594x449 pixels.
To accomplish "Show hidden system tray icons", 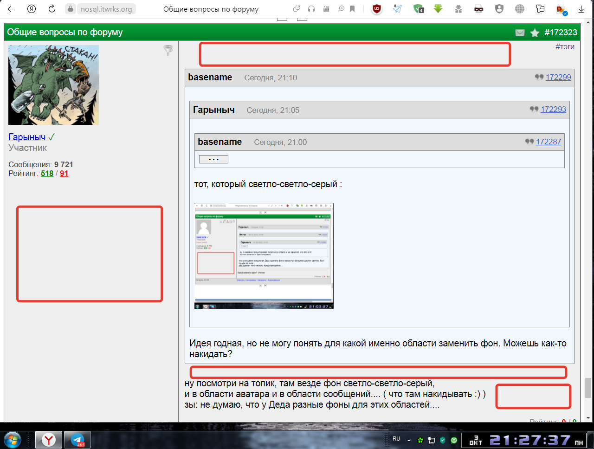I will point(409,440).
